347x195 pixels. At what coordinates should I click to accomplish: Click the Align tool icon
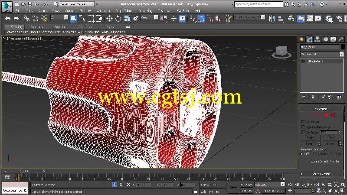click(281, 19)
